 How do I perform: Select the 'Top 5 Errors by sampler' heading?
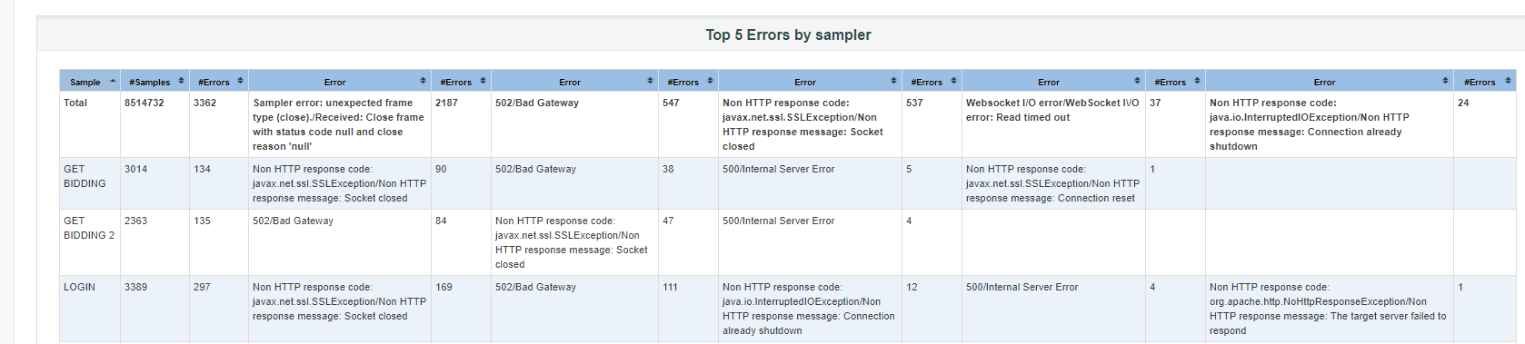click(x=788, y=34)
